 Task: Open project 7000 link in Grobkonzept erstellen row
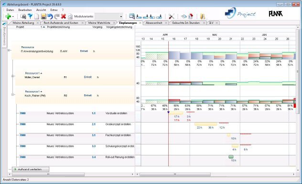pos(22,124)
